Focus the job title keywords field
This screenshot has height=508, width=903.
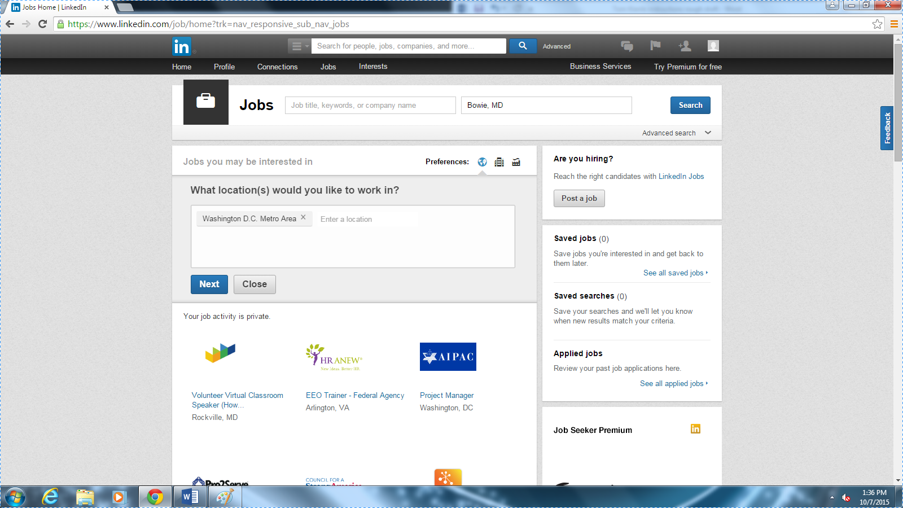click(x=370, y=105)
